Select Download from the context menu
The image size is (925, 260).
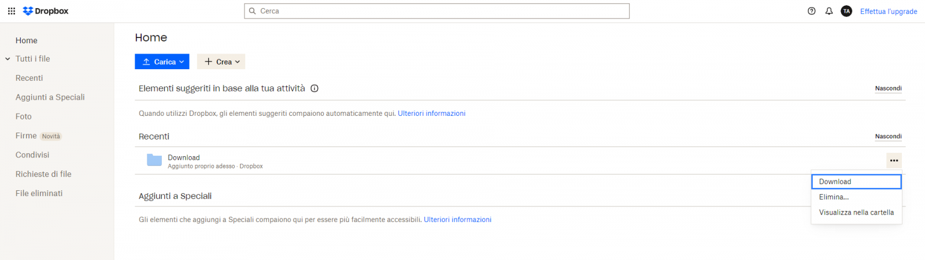(856, 182)
